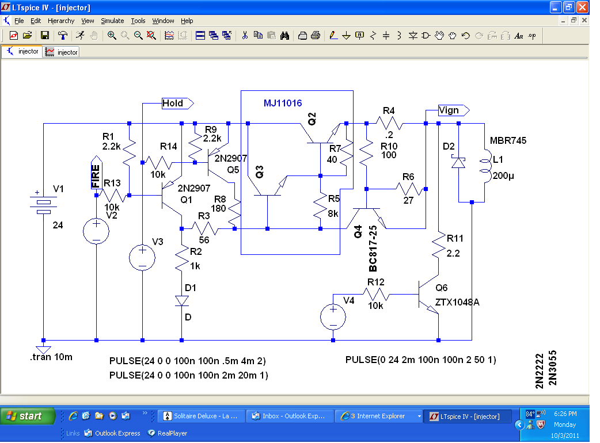Select the '.tran 10m' directive text
This screenshot has height=443, width=600.
[x=51, y=357]
